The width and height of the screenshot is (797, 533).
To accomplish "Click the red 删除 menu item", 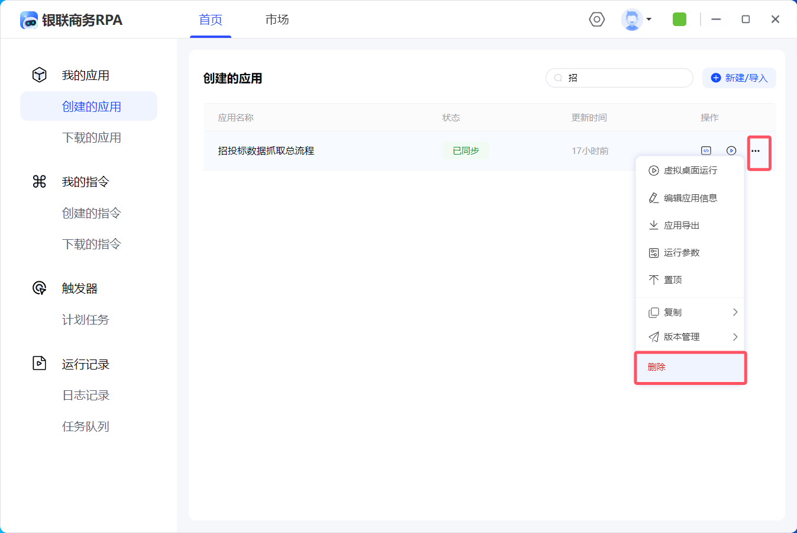I will coord(657,367).
